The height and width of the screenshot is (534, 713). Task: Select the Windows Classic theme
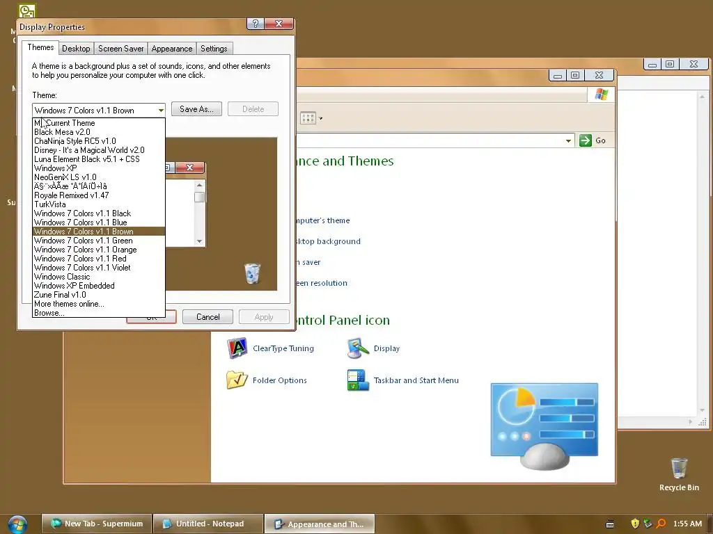click(99, 277)
